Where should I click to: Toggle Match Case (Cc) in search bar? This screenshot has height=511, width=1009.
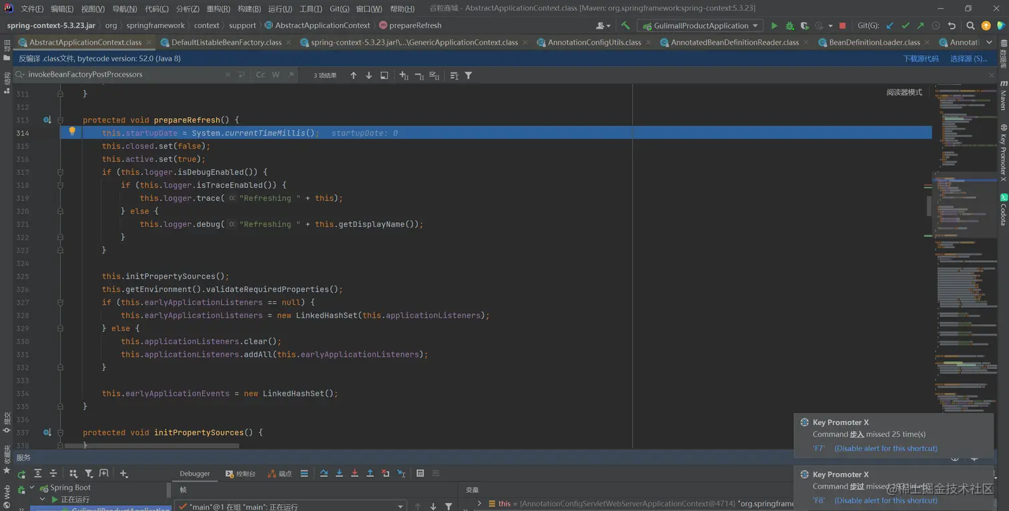(x=260, y=75)
